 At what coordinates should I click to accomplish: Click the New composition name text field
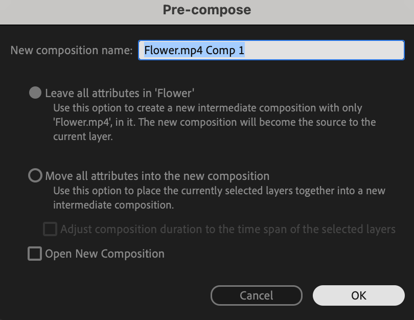pyautogui.click(x=271, y=51)
